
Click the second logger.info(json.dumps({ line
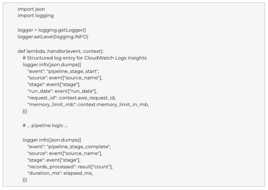52,140
